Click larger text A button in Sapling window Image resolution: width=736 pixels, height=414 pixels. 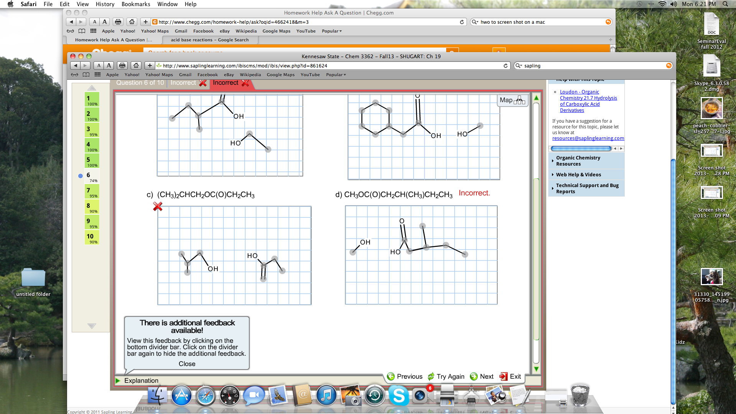click(x=109, y=66)
